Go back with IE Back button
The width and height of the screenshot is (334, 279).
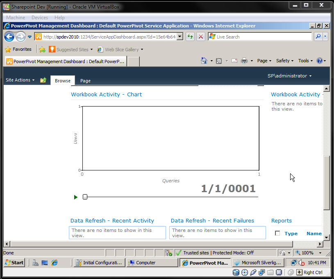[x=9, y=36]
